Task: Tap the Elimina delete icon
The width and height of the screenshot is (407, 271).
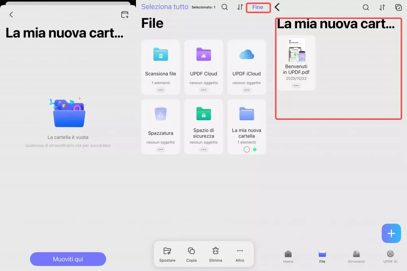Action: click(x=215, y=250)
